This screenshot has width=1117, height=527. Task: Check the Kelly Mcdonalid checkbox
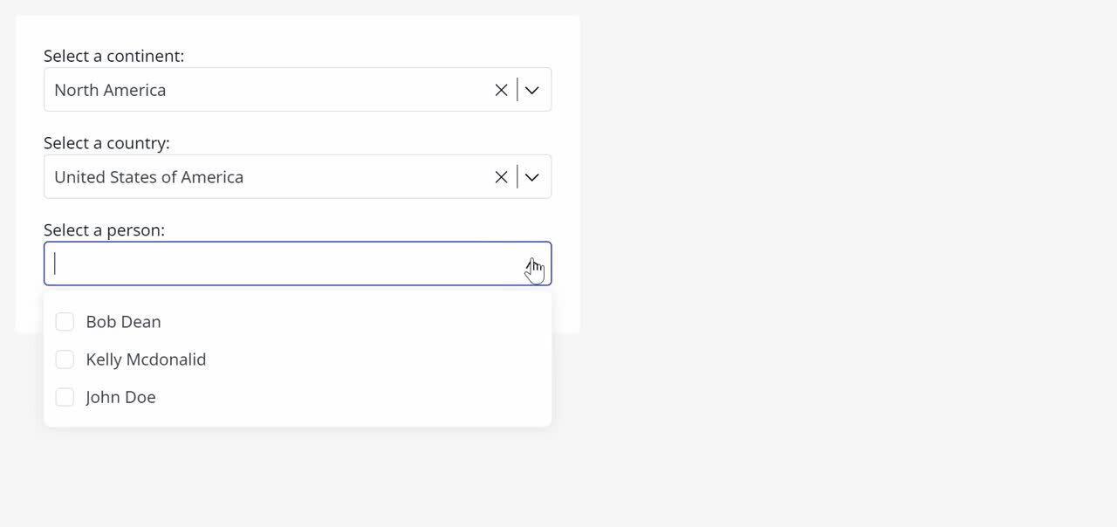(65, 359)
